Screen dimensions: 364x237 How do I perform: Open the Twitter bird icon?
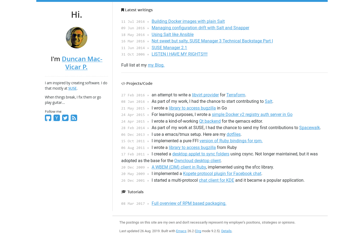coord(65,118)
